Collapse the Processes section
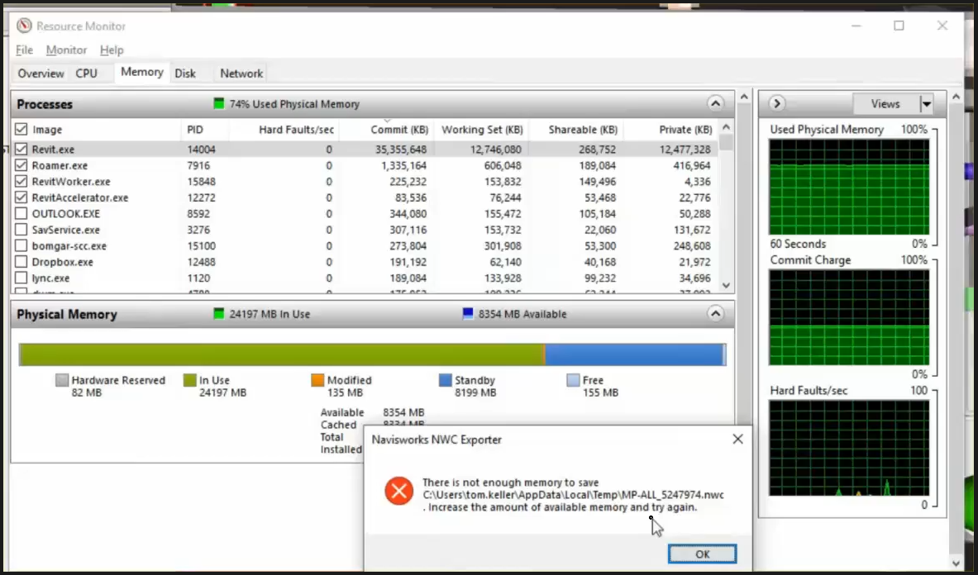This screenshot has height=575, width=978. (x=716, y=103)
